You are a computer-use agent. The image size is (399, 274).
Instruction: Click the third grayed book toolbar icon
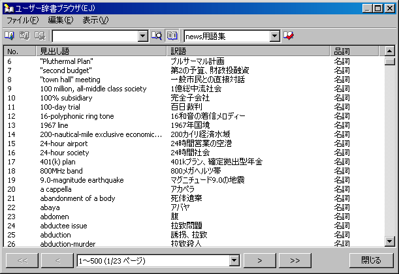(40, 36)
